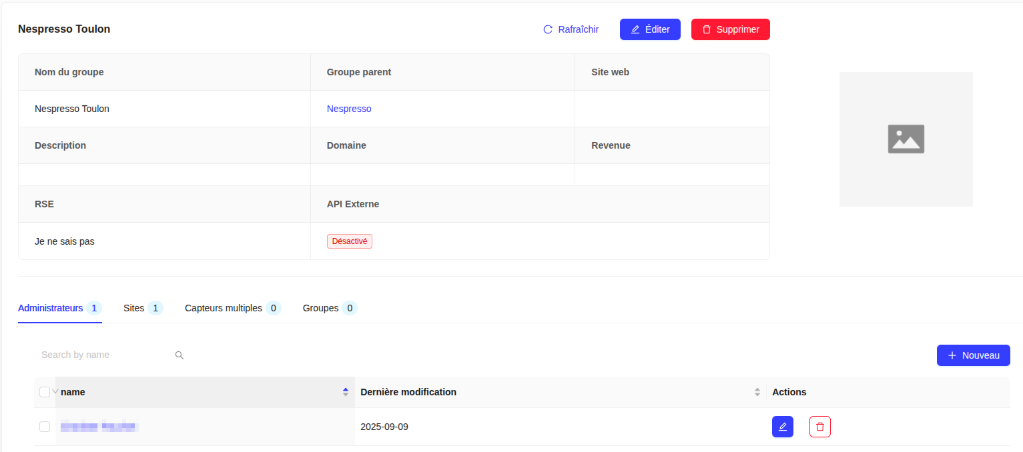The image size is (1023, 452).
Task: Click the magnifier search icon
Action: point(179,355)
